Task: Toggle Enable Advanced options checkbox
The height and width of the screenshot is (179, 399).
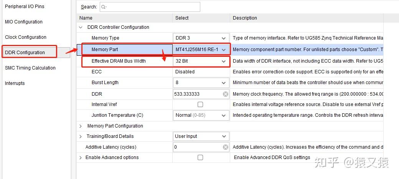Action: [200, 157]
